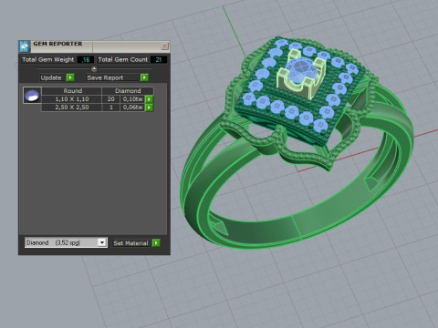Viewport: 438px width, 328px height.
Task: Click green arrow on 2,50 X 2,50 row
Action: tap(149, 108)
